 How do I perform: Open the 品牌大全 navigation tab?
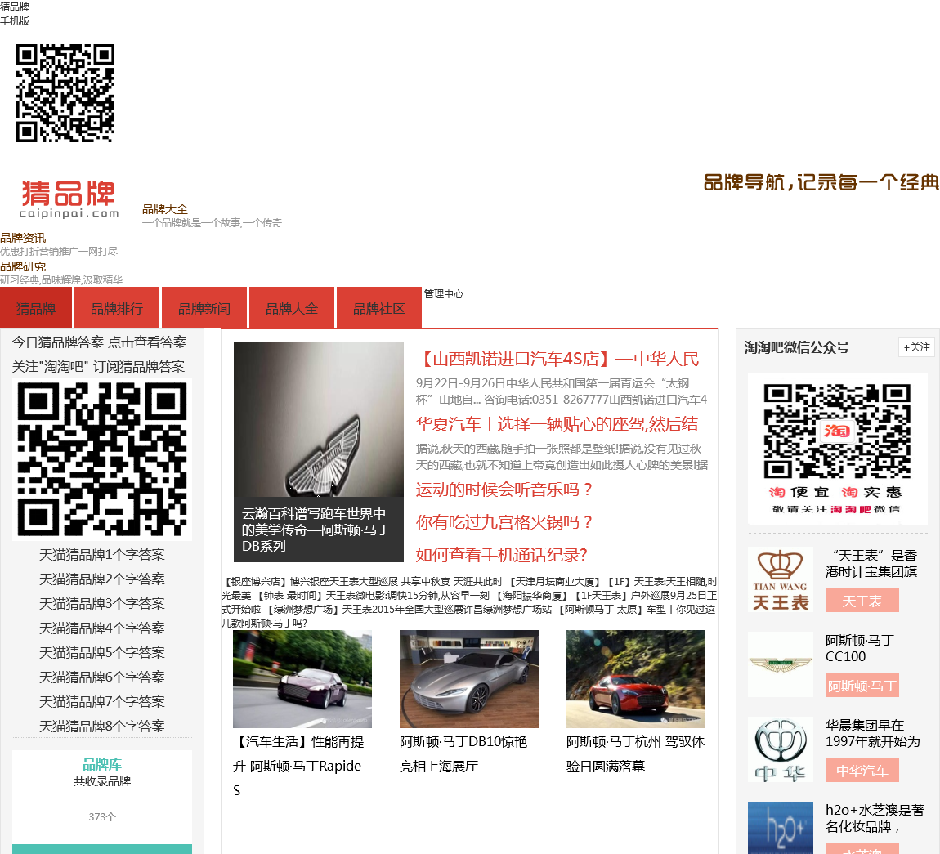pyautogui.click(x=292, y=308)
